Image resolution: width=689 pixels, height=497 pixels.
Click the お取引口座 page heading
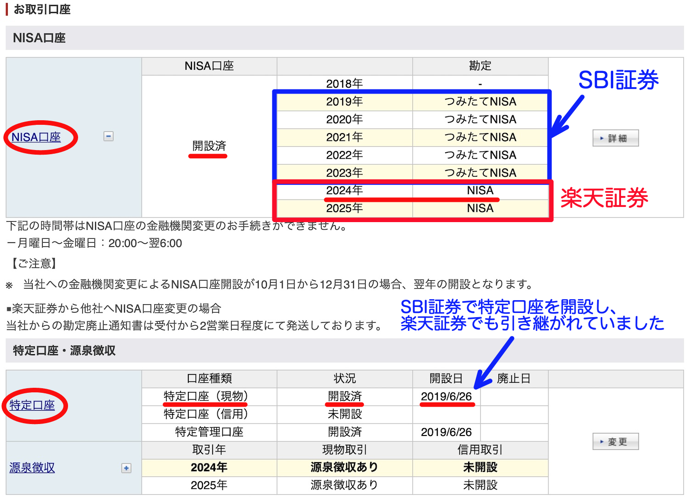[x=42, y=9]
